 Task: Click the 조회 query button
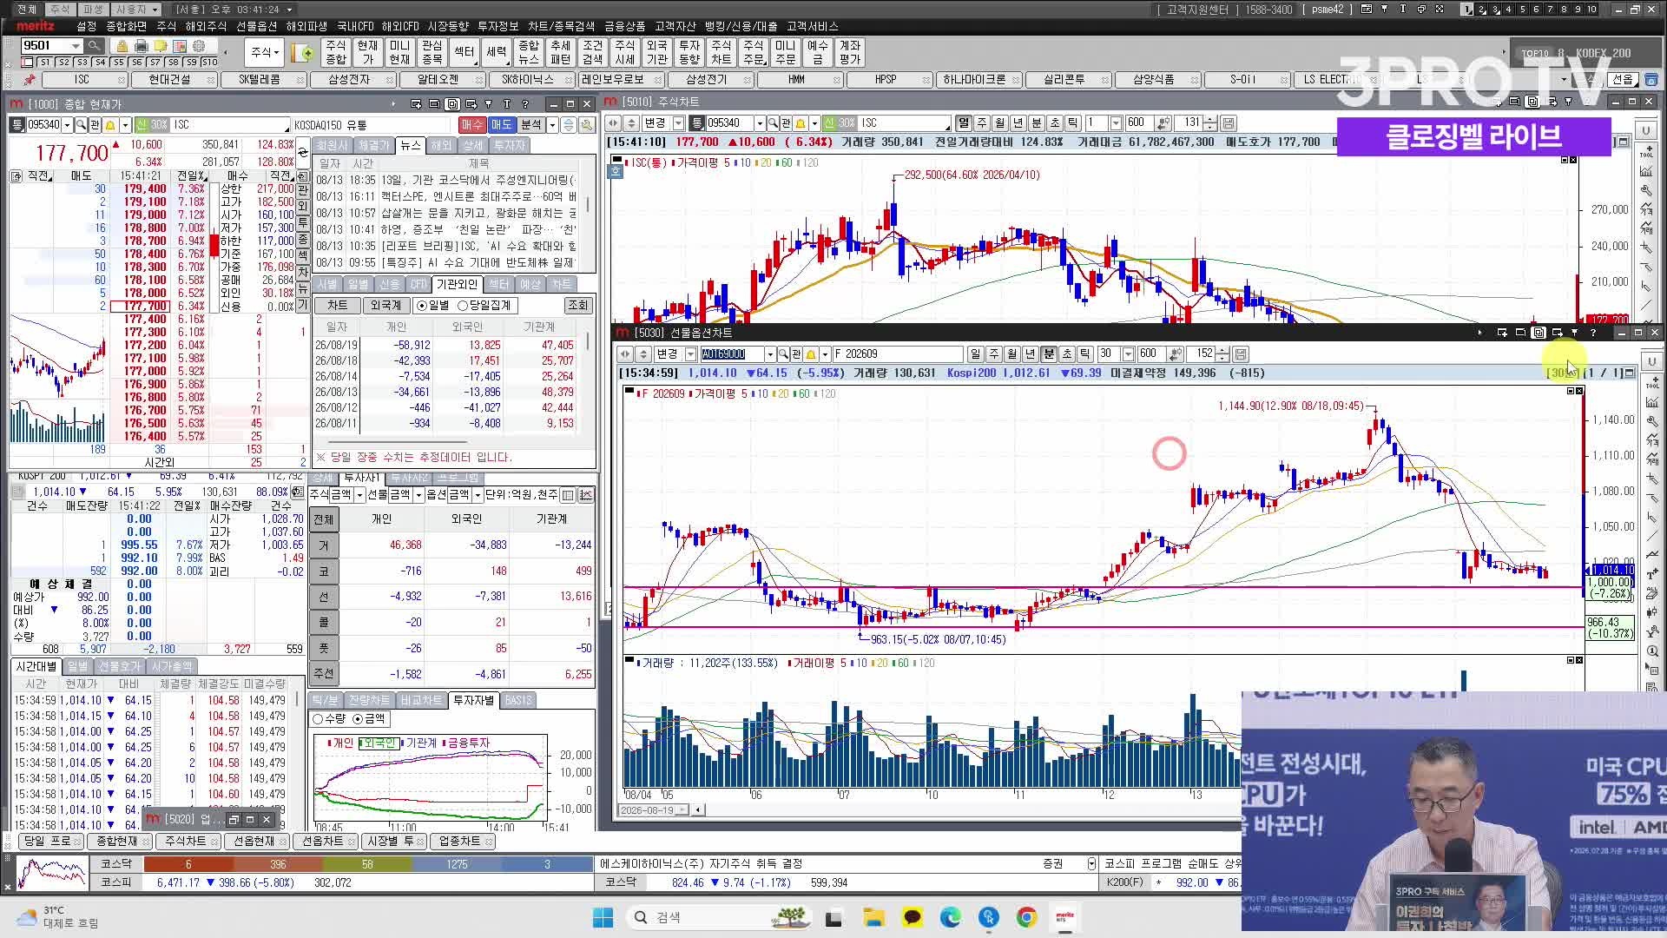pos(577,306)
